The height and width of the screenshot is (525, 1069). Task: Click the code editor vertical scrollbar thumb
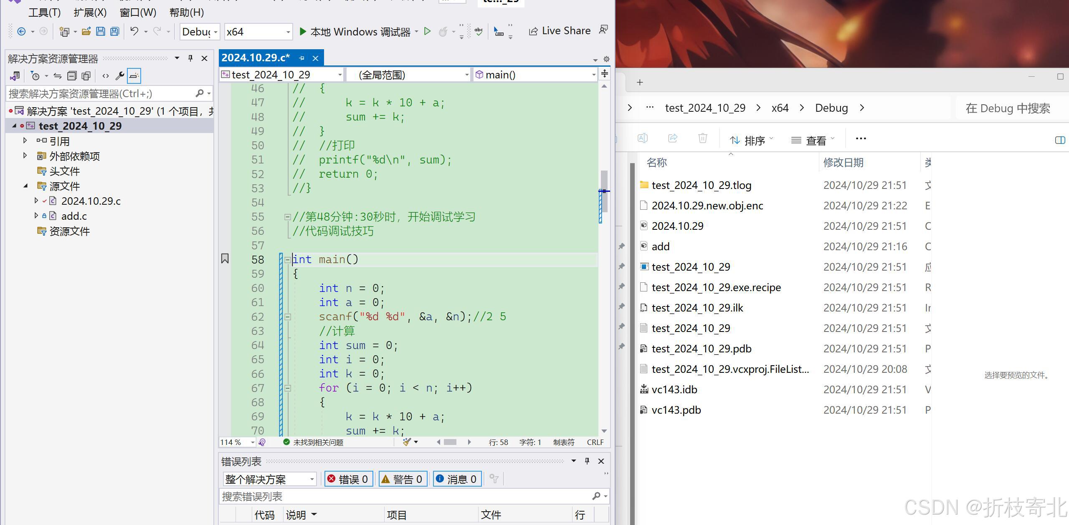[x=604, y=191]
